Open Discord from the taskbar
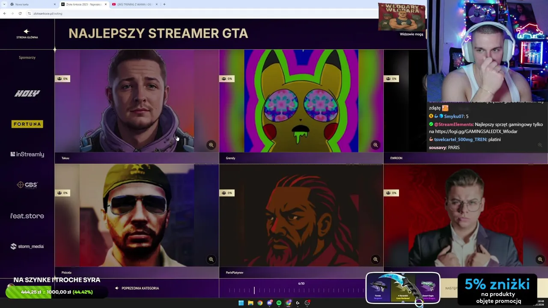This screenshot has height=308, width=548. click(x=269, y=303)
